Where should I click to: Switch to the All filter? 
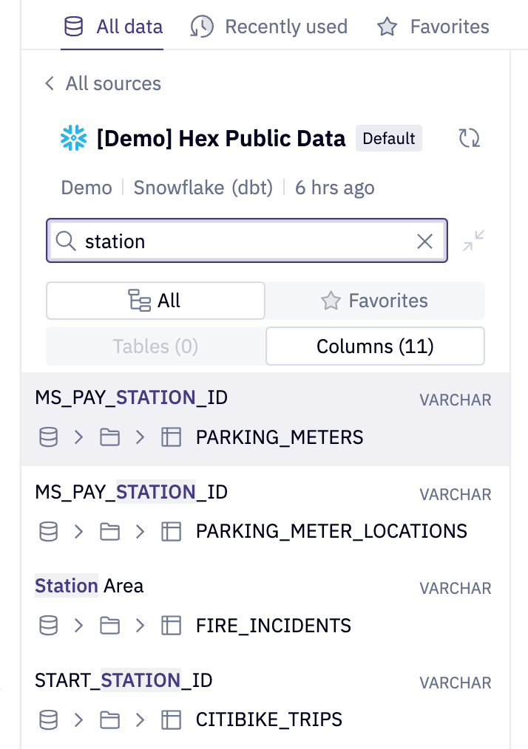point(155,301)
